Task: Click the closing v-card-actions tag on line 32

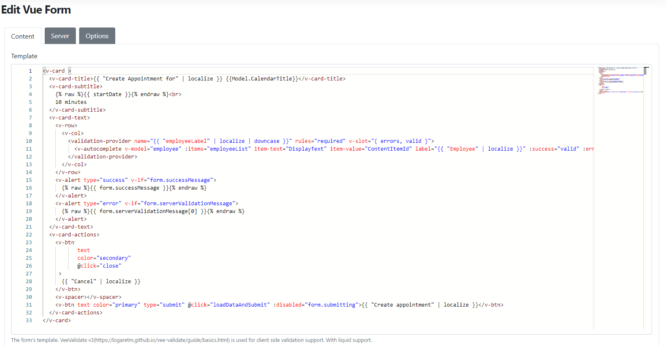Action: pos(76,313)
